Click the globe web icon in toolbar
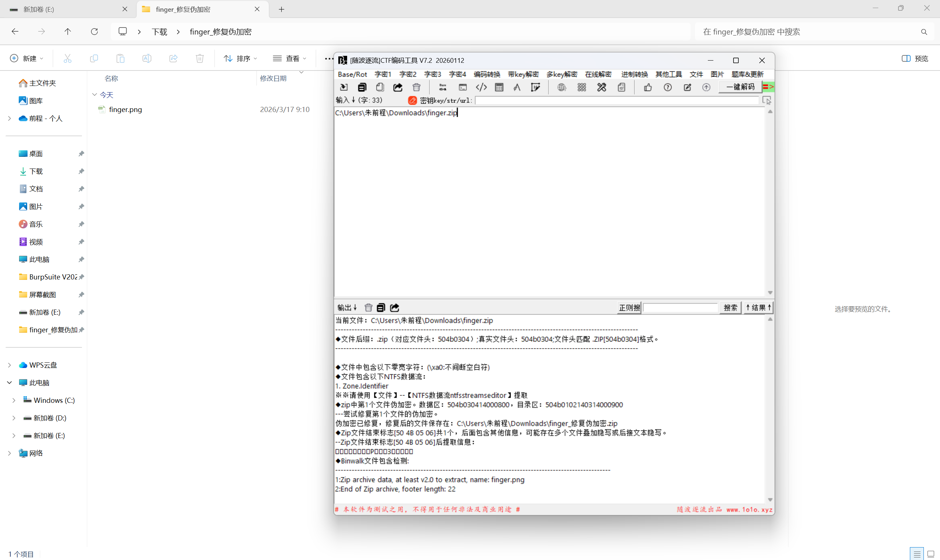 point(562,87)
